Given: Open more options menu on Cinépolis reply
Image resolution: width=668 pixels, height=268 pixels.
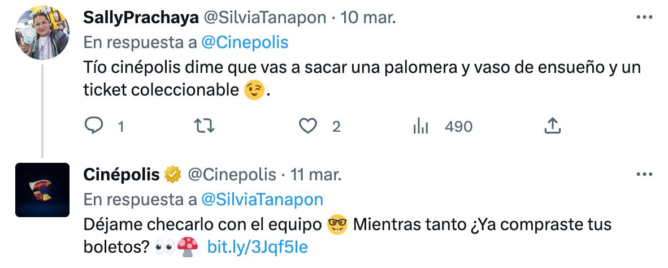Looking at the screenshot, I should (644, 174).
